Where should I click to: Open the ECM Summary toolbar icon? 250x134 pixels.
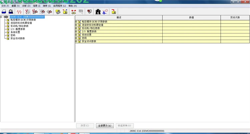tap(58, 12)
